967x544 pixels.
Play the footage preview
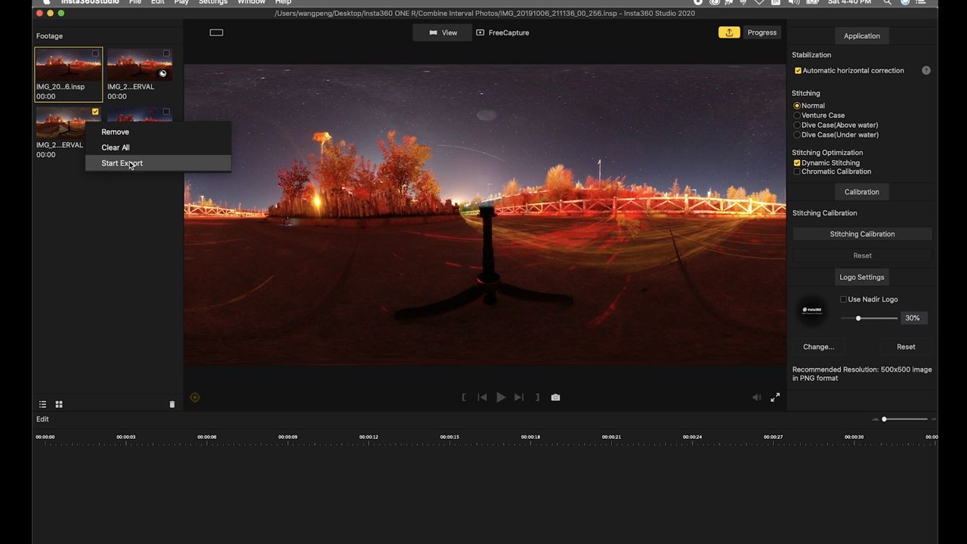[501, 397]
